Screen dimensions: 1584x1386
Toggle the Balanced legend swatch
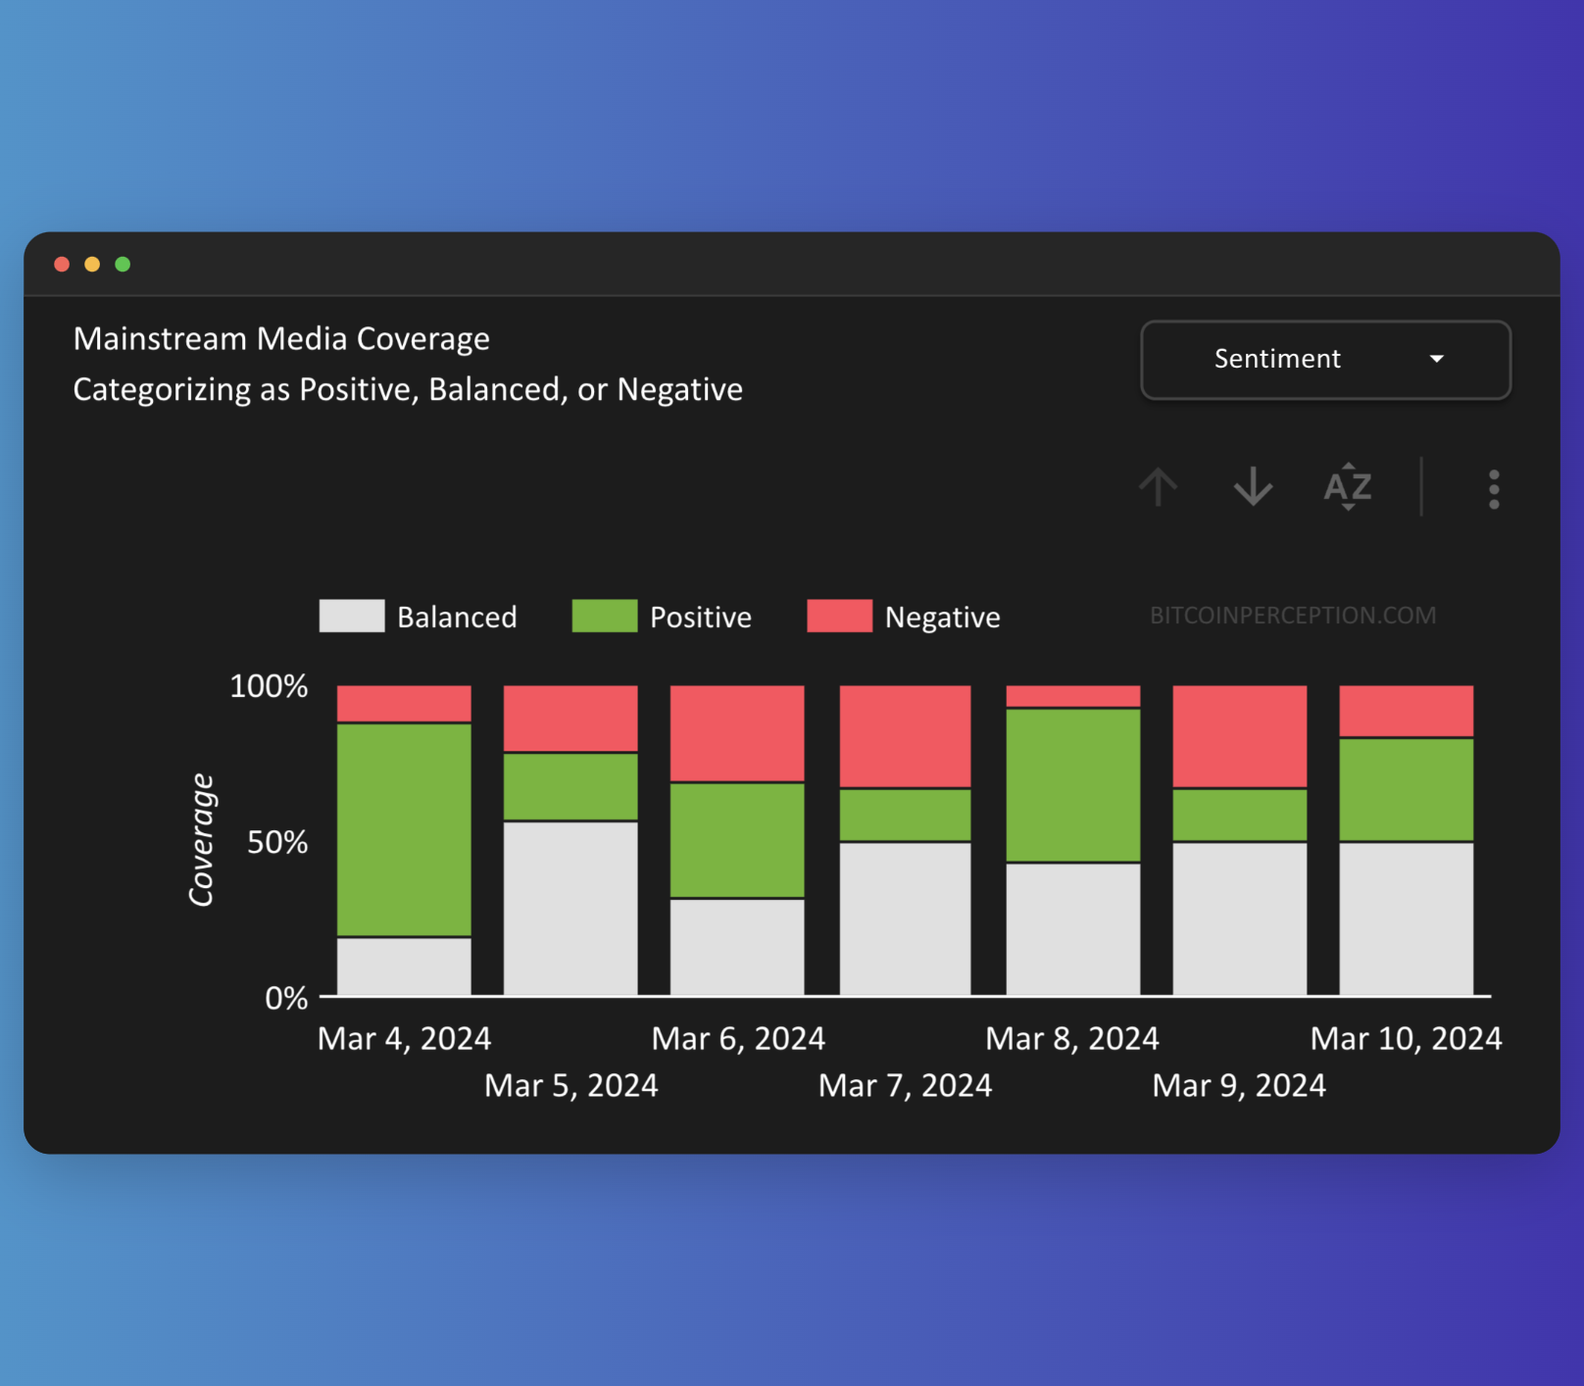click(x=352, y=617)
